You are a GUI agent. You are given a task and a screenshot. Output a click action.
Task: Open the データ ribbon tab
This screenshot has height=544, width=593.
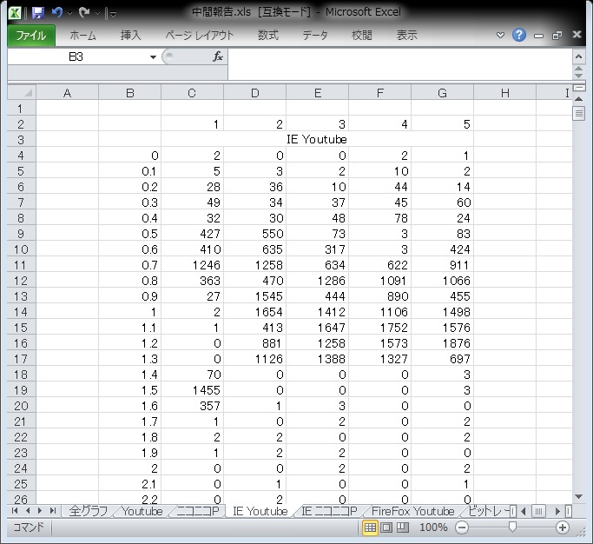click(x=315, y=36)
